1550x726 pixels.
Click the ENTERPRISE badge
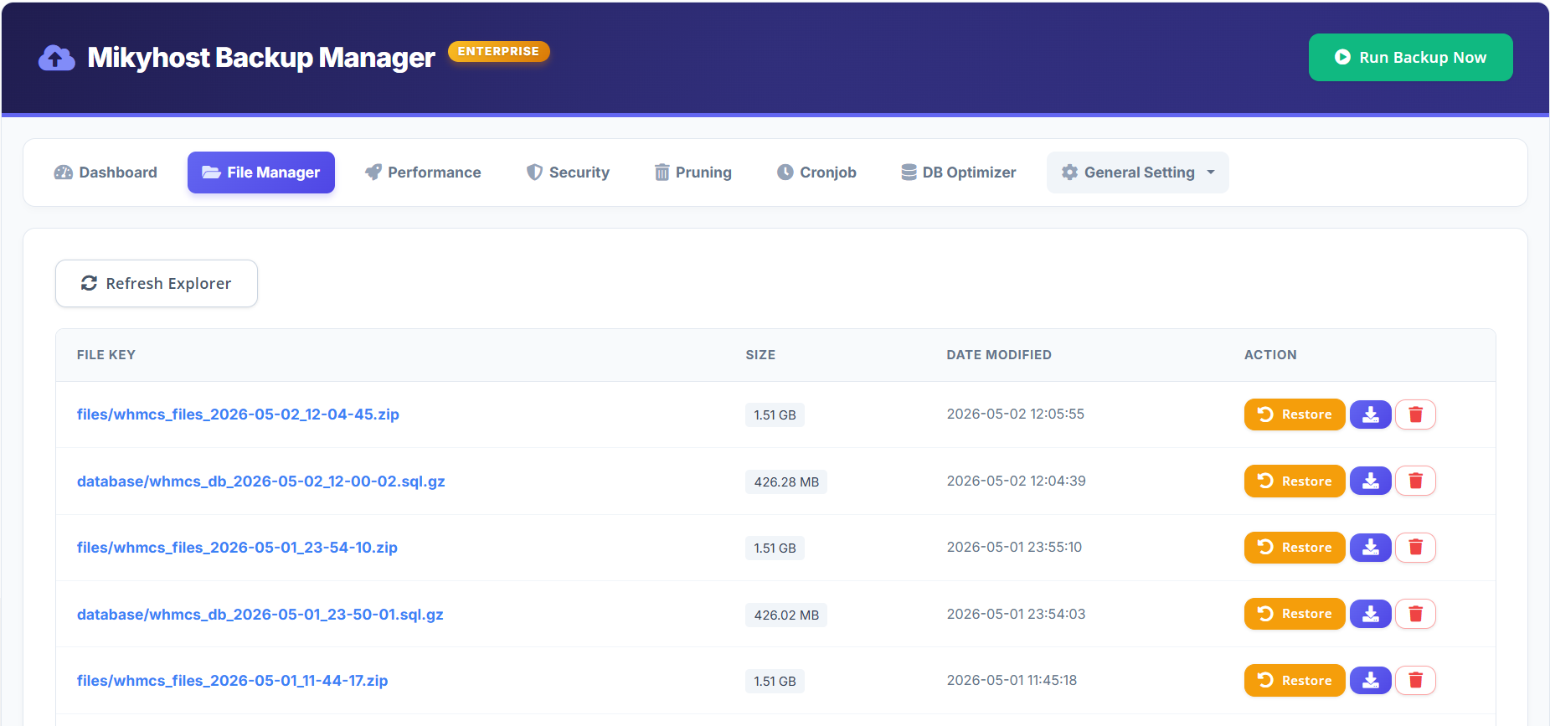(498, 51)
